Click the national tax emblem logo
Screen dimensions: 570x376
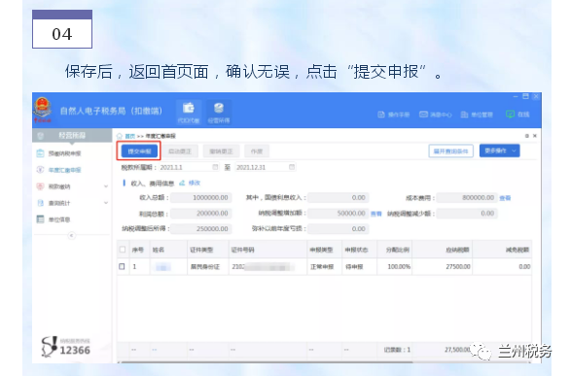[43, 110]
